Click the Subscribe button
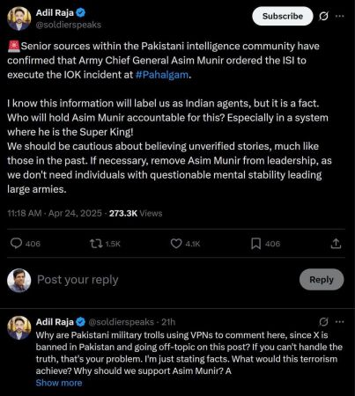The width and height of the screenshot is (355, 396). (283, 16)
